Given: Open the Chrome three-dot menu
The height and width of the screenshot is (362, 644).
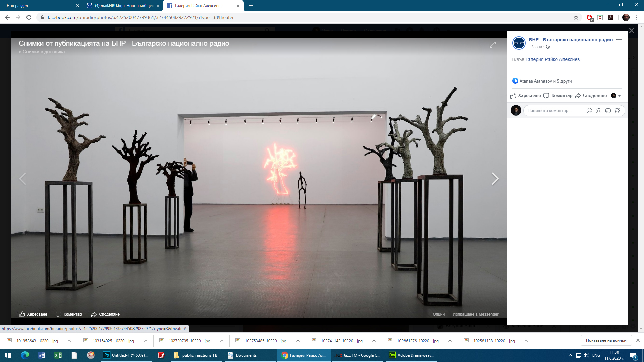Looking at the screenshot, I should coord(637,17).
